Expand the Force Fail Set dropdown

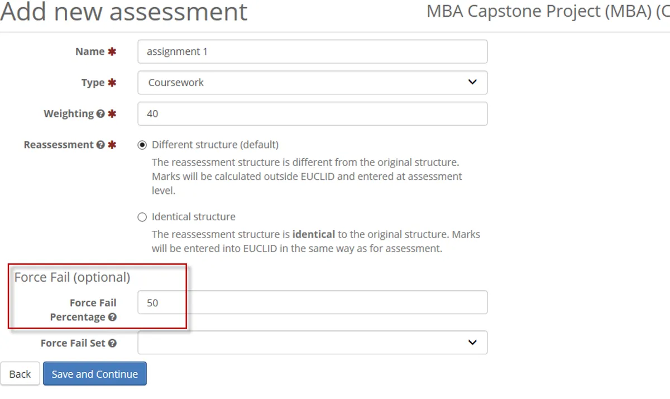[x=312, y=343]
